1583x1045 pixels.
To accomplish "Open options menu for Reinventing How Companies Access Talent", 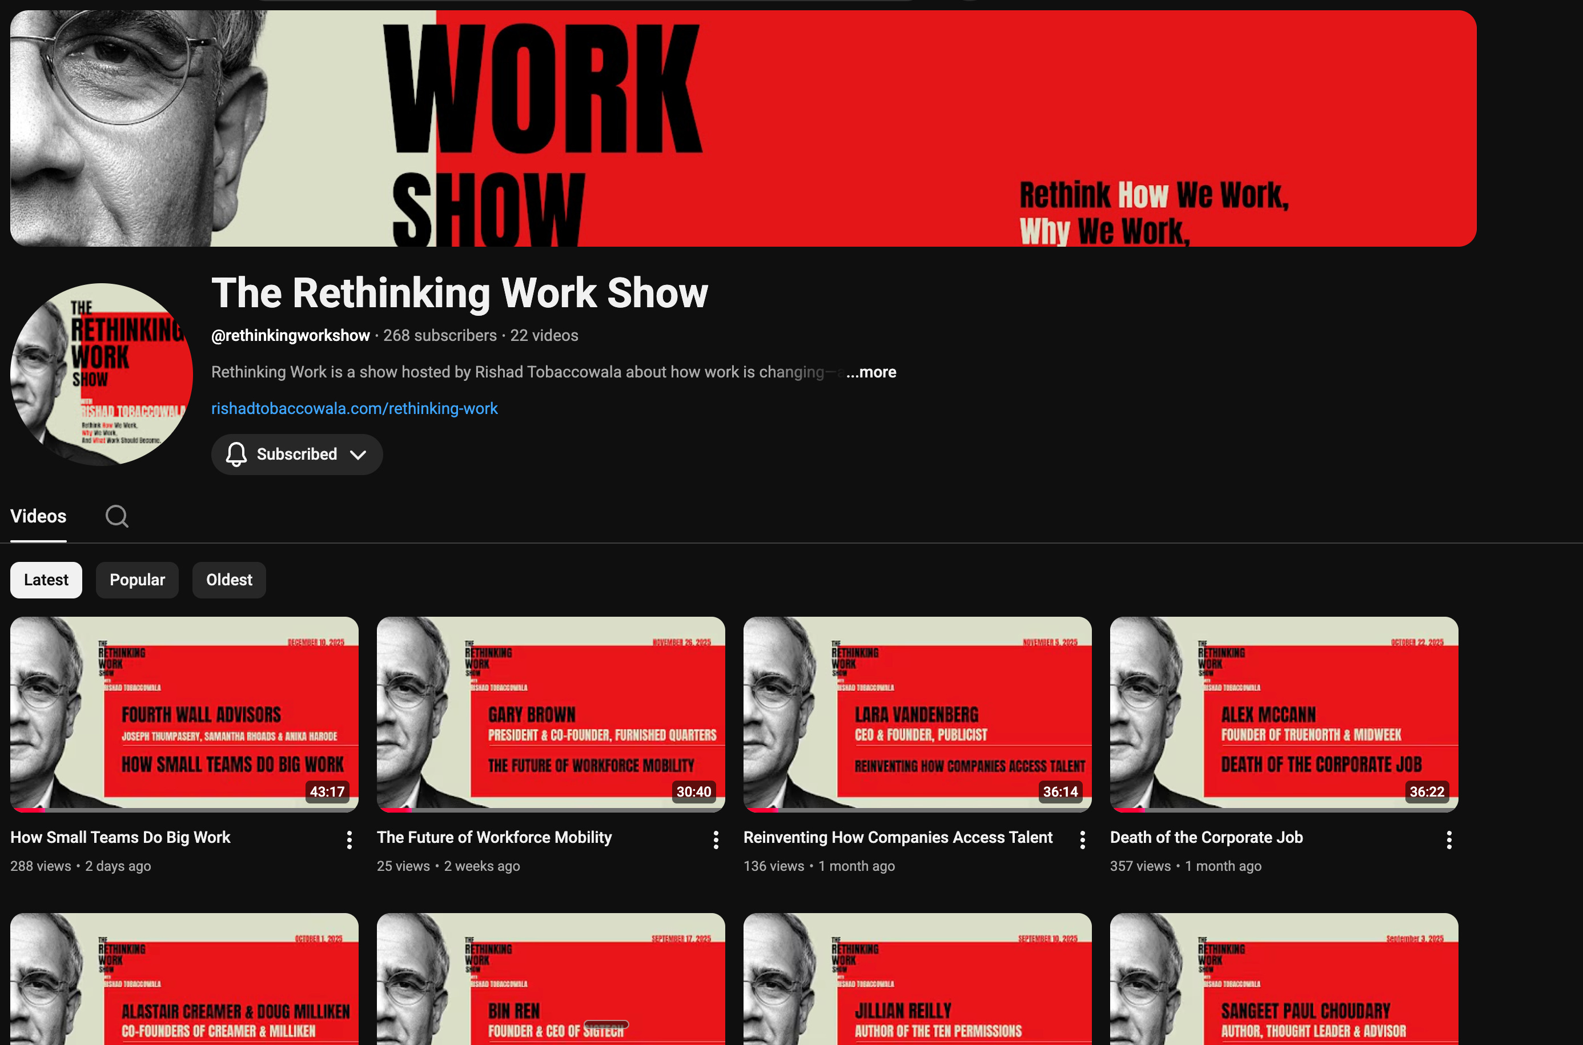I will pos(1082,840).
